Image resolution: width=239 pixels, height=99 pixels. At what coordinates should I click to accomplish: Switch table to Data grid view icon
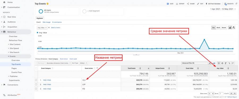pos(219,63)
